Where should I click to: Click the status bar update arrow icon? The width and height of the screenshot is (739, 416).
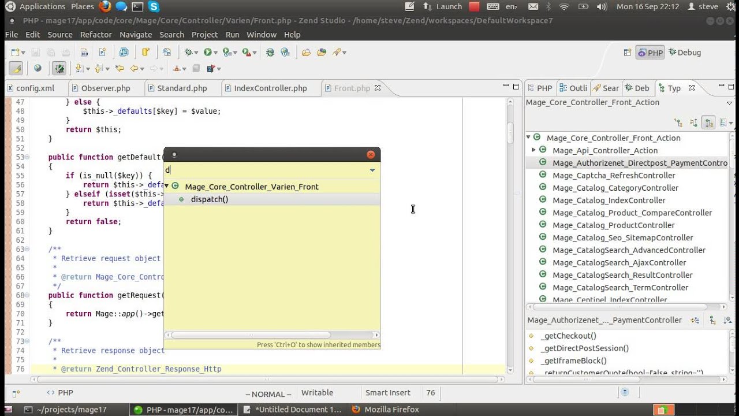[x=625, y=392]
